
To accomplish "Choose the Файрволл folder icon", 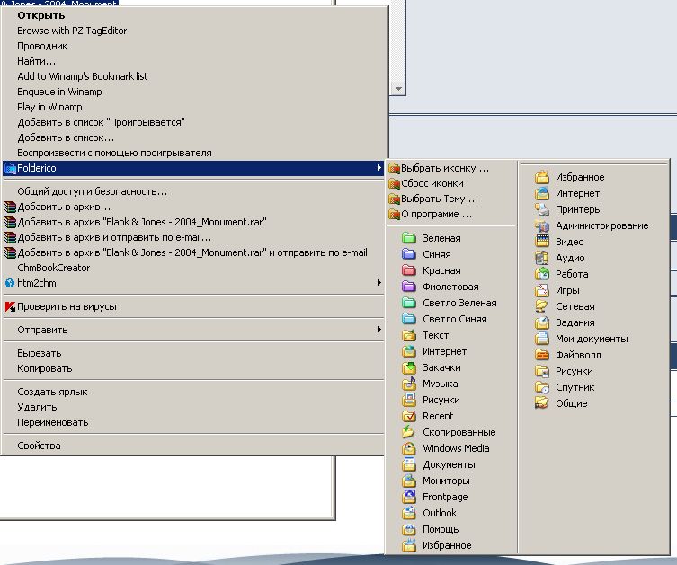I will (x=542, y=355).
